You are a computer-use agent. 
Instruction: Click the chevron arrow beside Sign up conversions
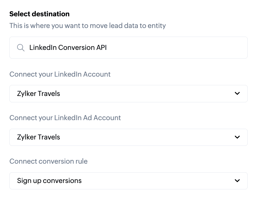pos(237,181)
